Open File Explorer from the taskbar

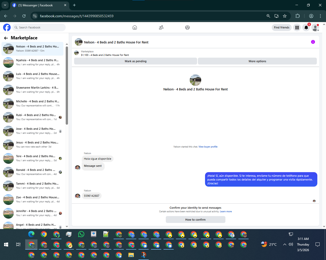pos(131,255)
